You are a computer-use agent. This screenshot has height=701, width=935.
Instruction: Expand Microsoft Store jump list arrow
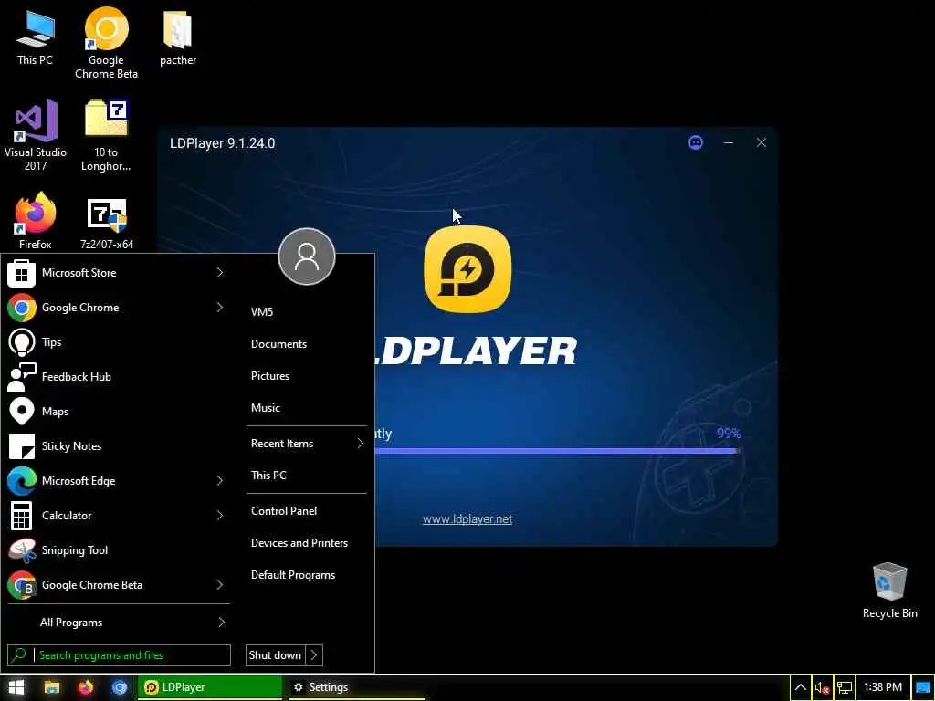click(x=219, y=272)
